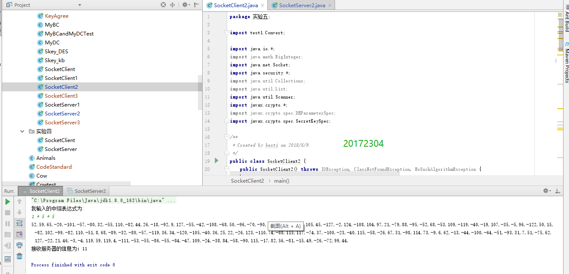Switch to the SocketServer2.java editor tab
The width and height of the screenshot is (569, 274).
[x=302, y=5]
